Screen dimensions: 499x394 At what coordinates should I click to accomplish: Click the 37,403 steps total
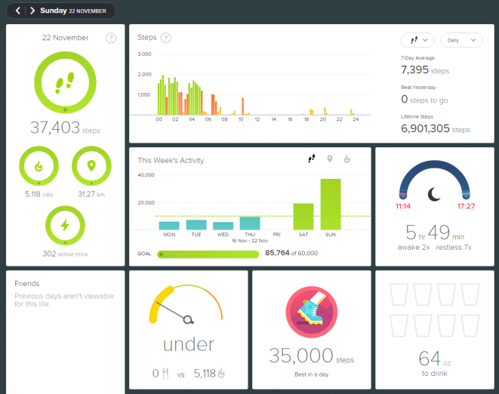click(65, 128)
